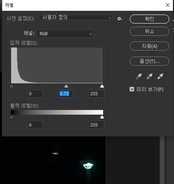Focus the output shadow value field 0
This screenshot has width=174, height=184.
35,125
